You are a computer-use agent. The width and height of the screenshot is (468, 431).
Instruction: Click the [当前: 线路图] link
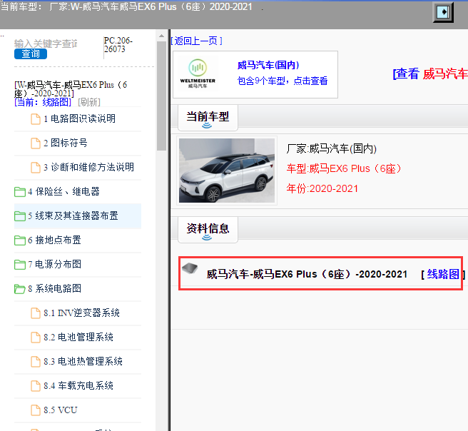[x=43, y=102]
